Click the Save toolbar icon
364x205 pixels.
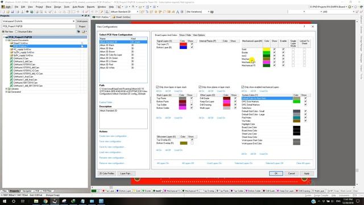[x=13, y=11]
